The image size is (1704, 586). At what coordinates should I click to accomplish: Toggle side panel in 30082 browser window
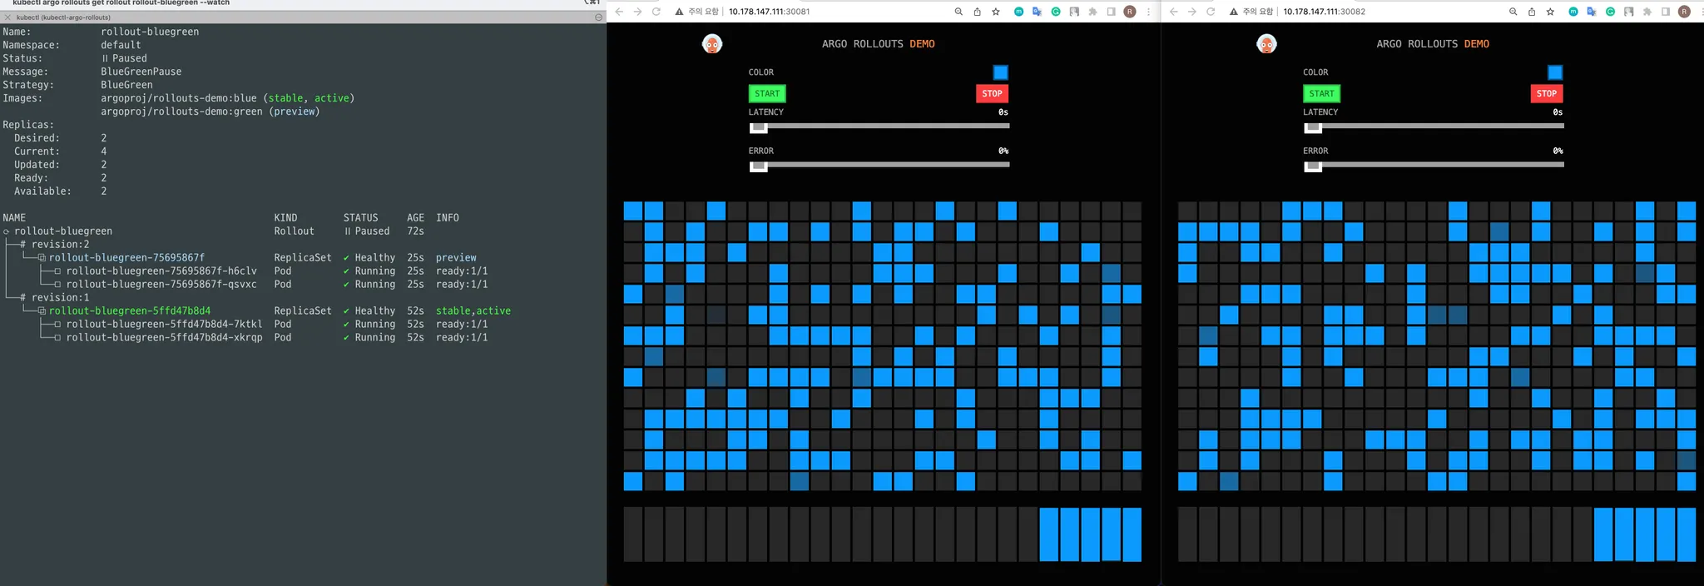tap(1666, 12)
